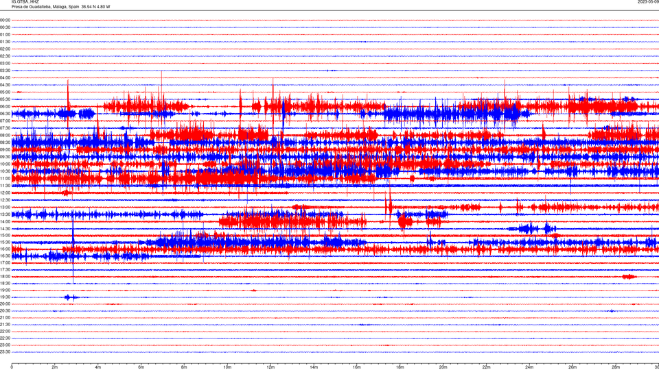This screenshot has width=659, height=370.
Task: Click the '8m' axis tick label
Action: pos(184,367)
